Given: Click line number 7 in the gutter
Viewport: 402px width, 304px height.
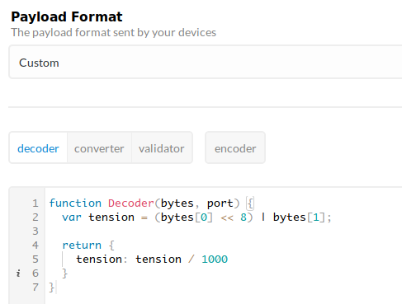Looking at the screenshot, I should (x=35, y=288).
